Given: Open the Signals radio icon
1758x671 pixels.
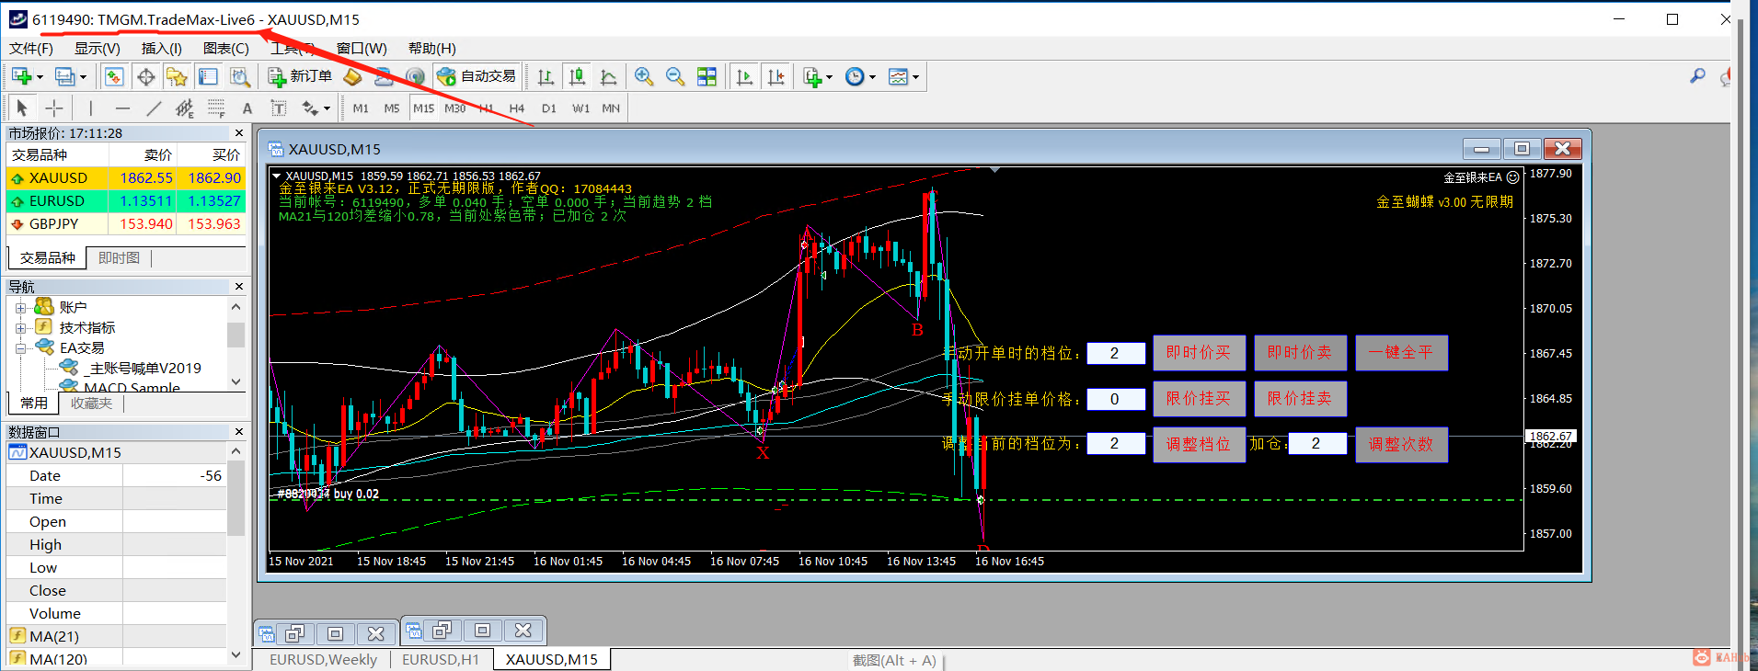Looking at the screenshot, I should coord(415,77).
